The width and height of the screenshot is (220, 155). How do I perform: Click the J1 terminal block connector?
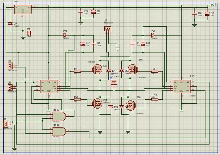(108, 29)
